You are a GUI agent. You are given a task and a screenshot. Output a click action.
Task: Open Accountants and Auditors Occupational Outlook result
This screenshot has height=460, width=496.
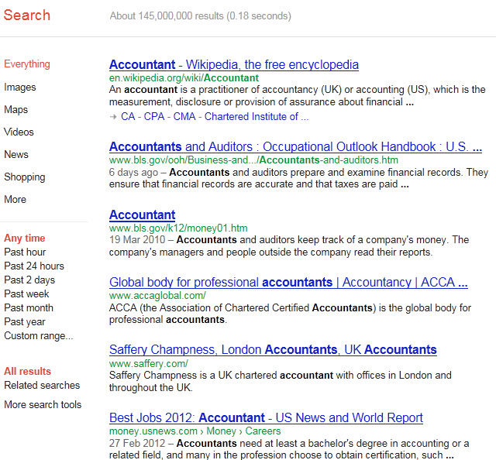(295, 147)
